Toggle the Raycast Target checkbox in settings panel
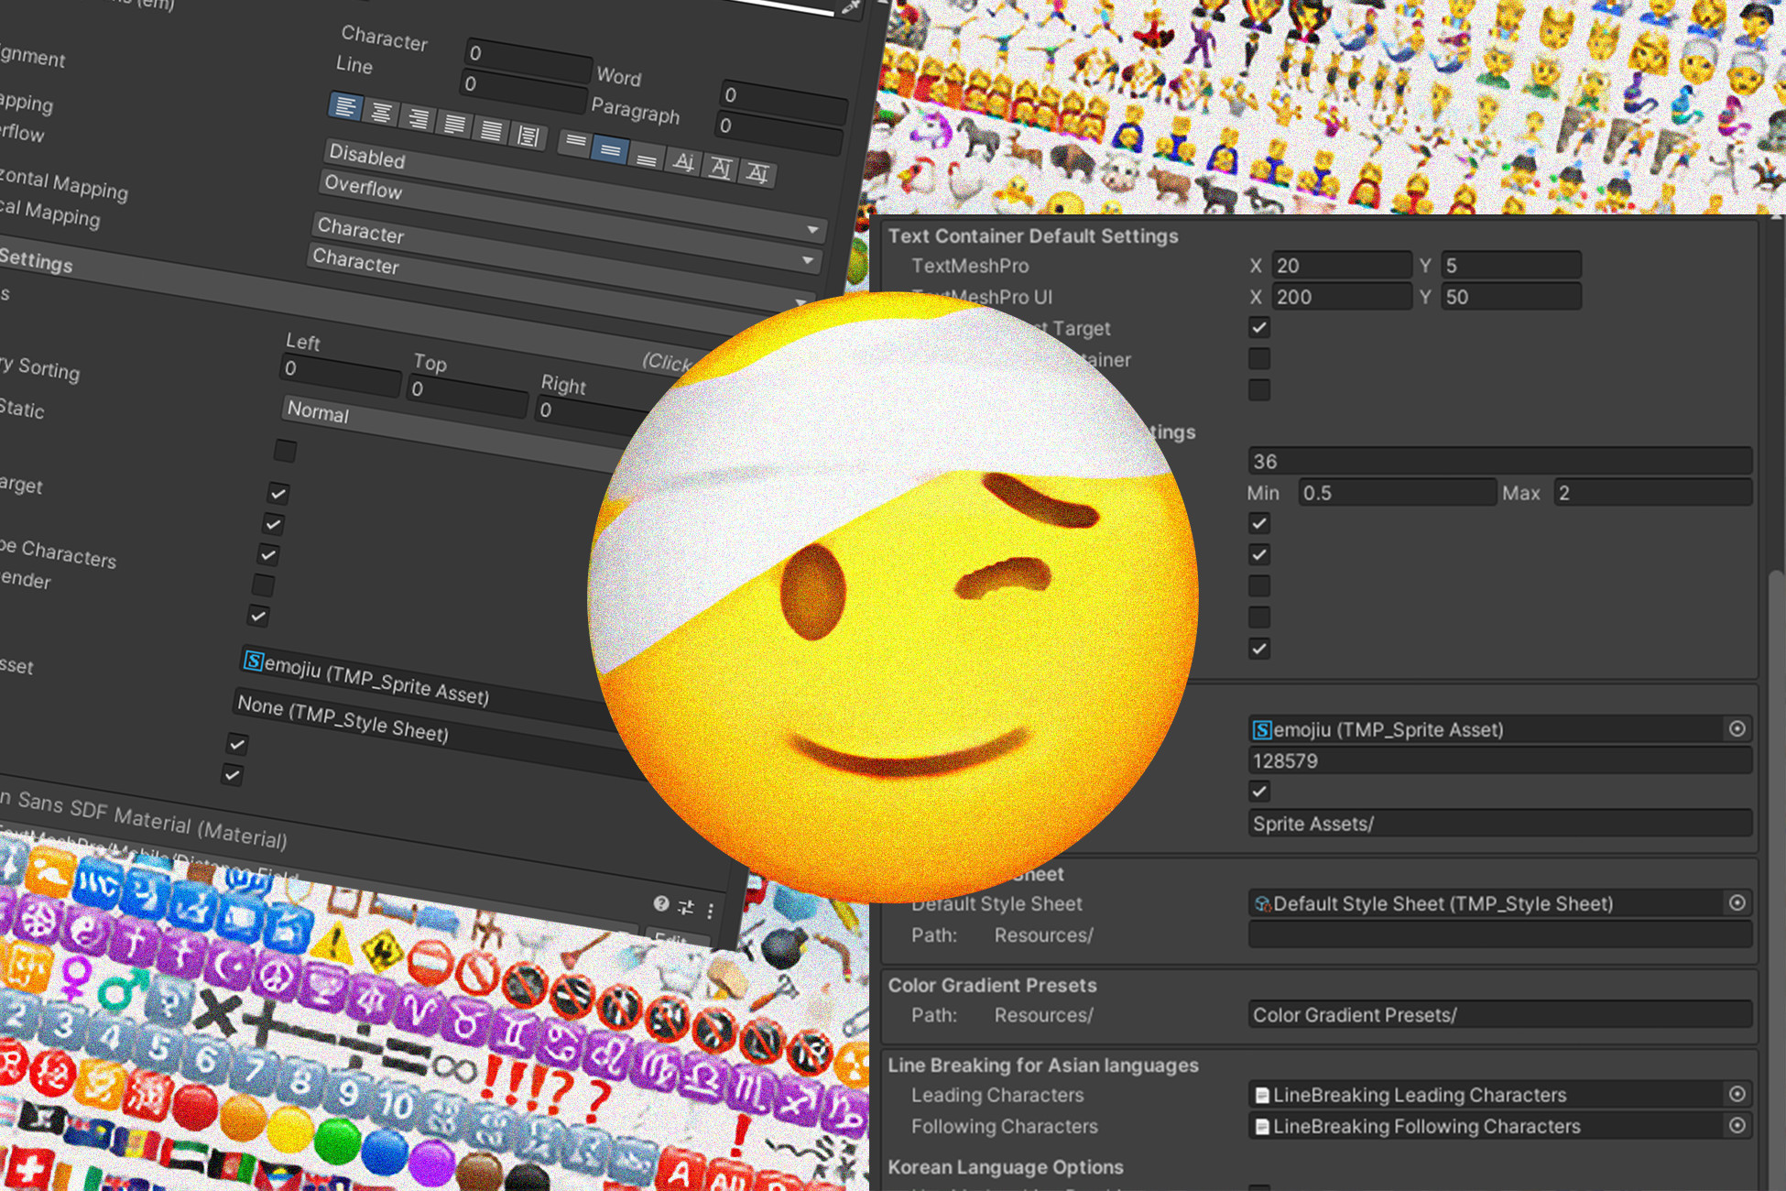Viewport: 1786px width, 1191px height. click(1259, 328)
